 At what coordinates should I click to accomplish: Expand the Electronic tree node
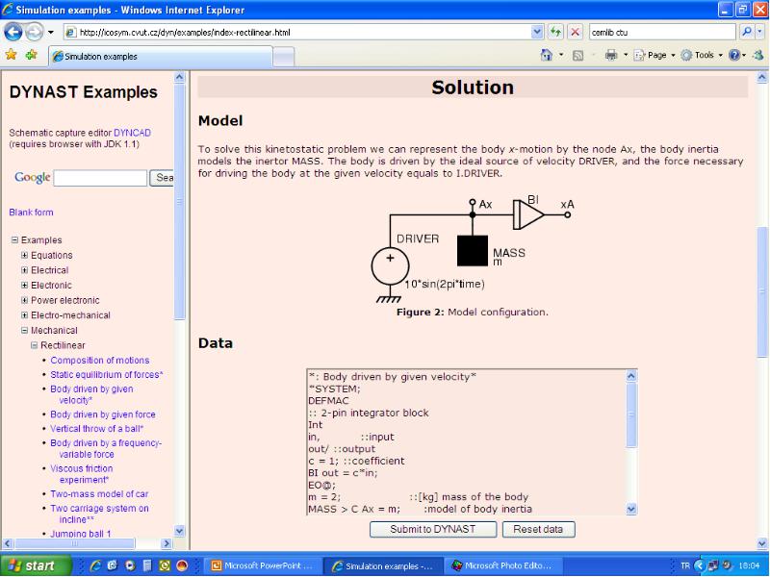pyautogui.click(x=25, y=285)
